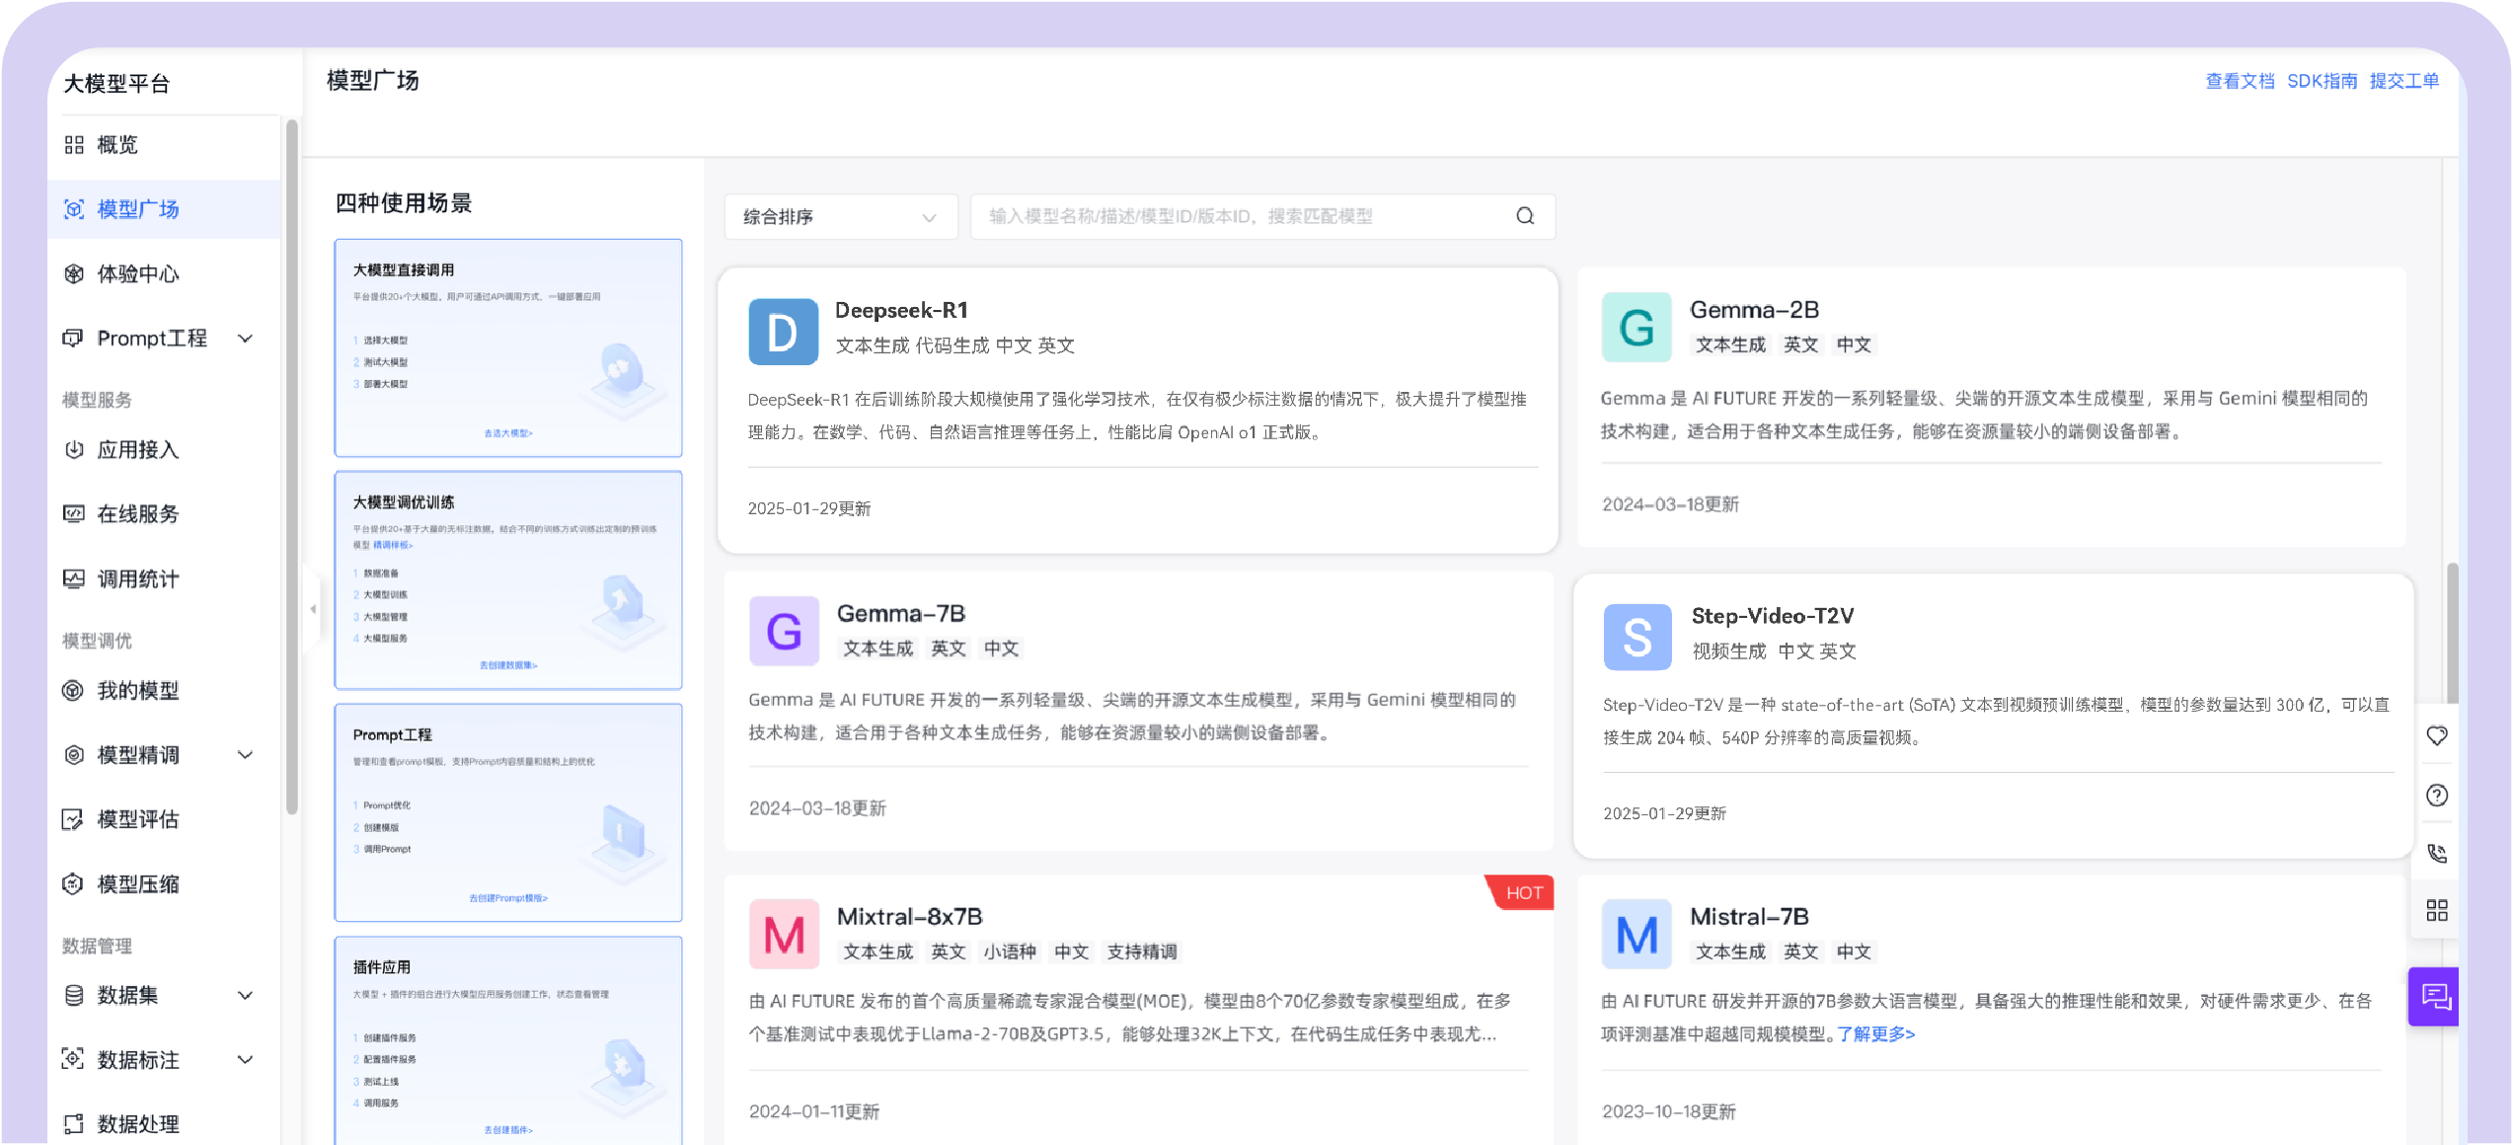
Task: Open the purple chat feedback button
Action: [2435, 997]
